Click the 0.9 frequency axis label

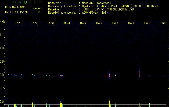[2, 62]
